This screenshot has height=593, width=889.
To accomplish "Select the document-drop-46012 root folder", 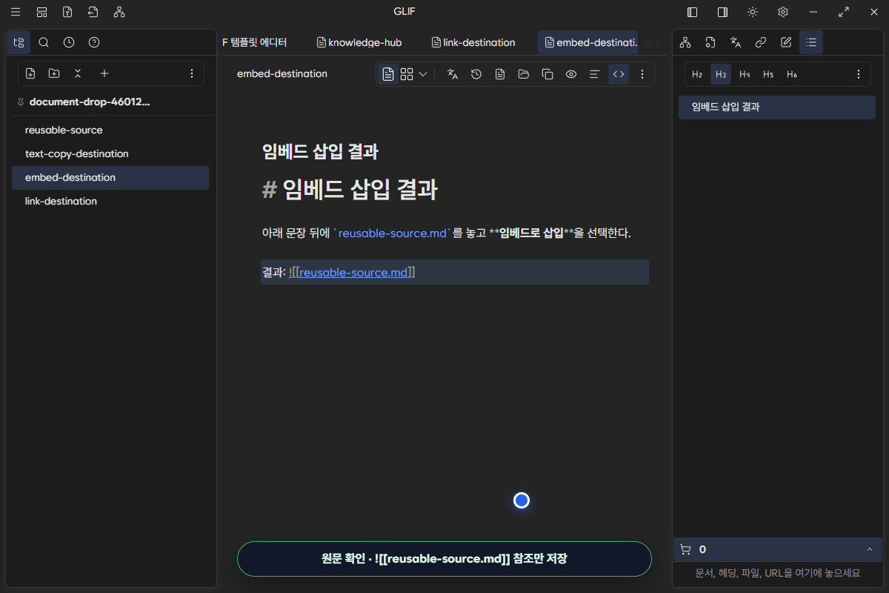I will click(x=90, y=102).
